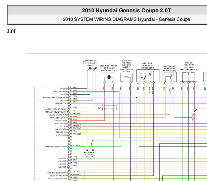The image size is (207, 181).
Task: Click the subtitle '2010 SYSTEM WIRING DIAGRAMS Hyundai - Genesis Coupe'
Action: tap(126, 19)
